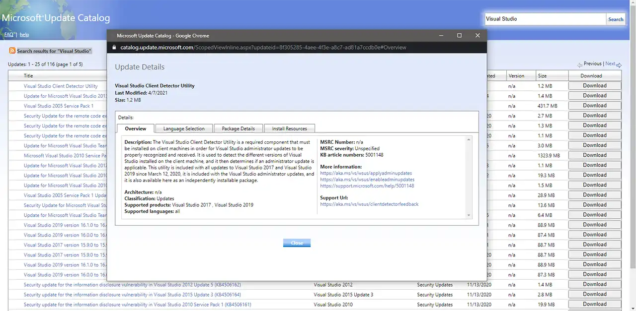Click the Download button in the 87.3 MB row
636x311 pixels.
595,274
